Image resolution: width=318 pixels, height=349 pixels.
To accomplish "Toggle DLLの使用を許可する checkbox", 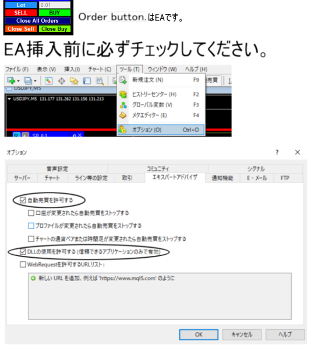I will coord(23,252).
